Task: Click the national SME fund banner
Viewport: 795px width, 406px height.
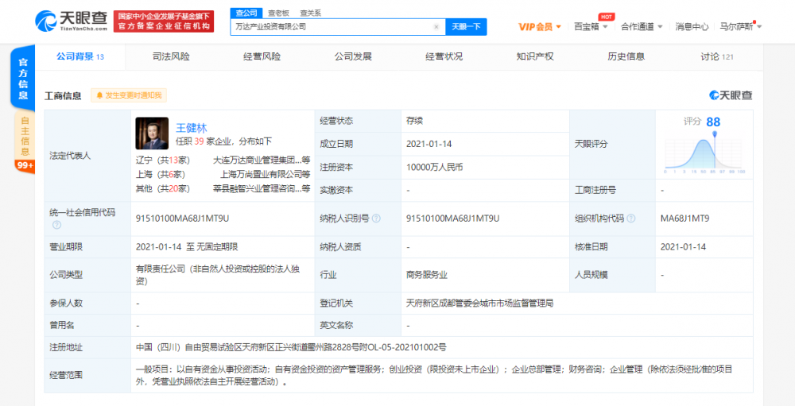Action: (x=164, y=21)
